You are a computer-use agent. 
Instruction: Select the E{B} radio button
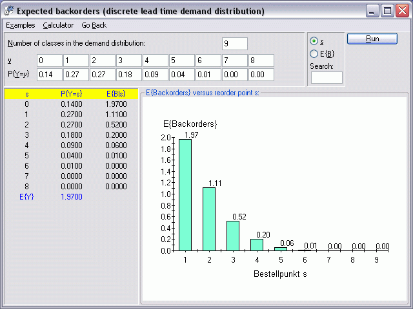(315, 54)
